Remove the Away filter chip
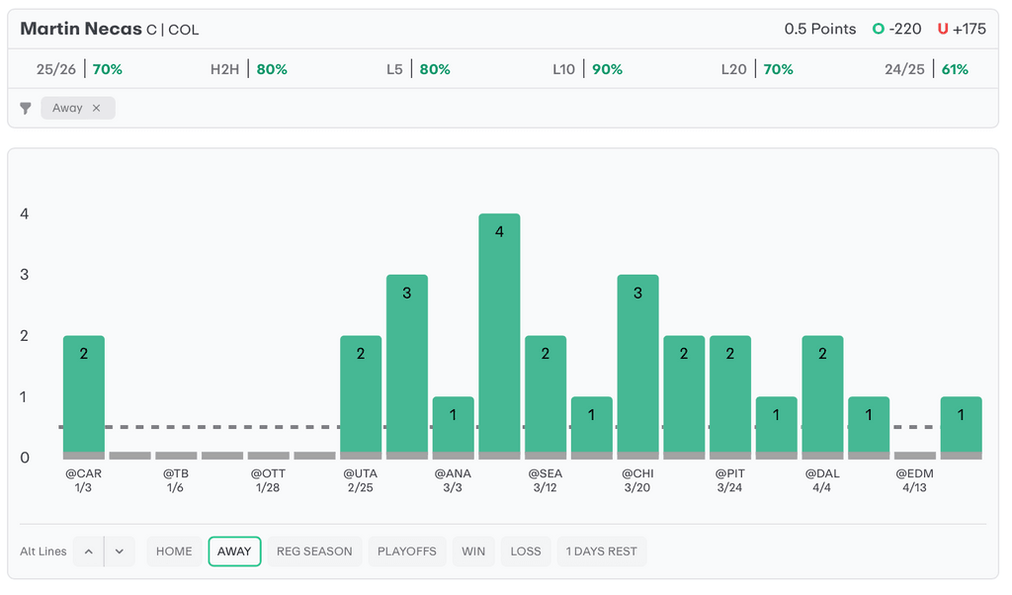 tap(96, 109)
